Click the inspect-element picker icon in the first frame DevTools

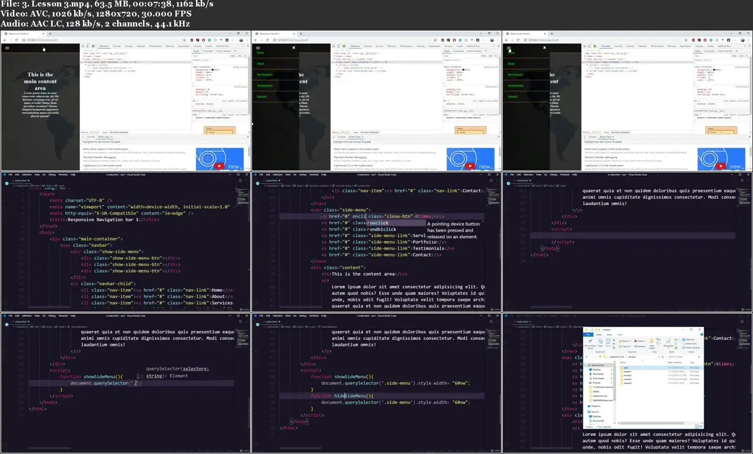click(83, 46)
